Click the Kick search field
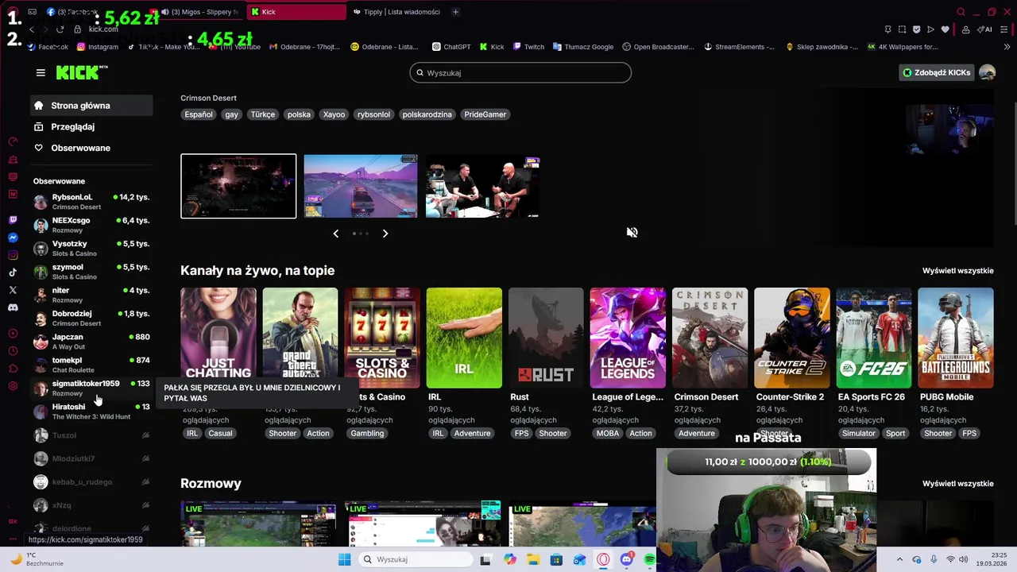This screenshot has width=1017, height=572. [520, 73]
